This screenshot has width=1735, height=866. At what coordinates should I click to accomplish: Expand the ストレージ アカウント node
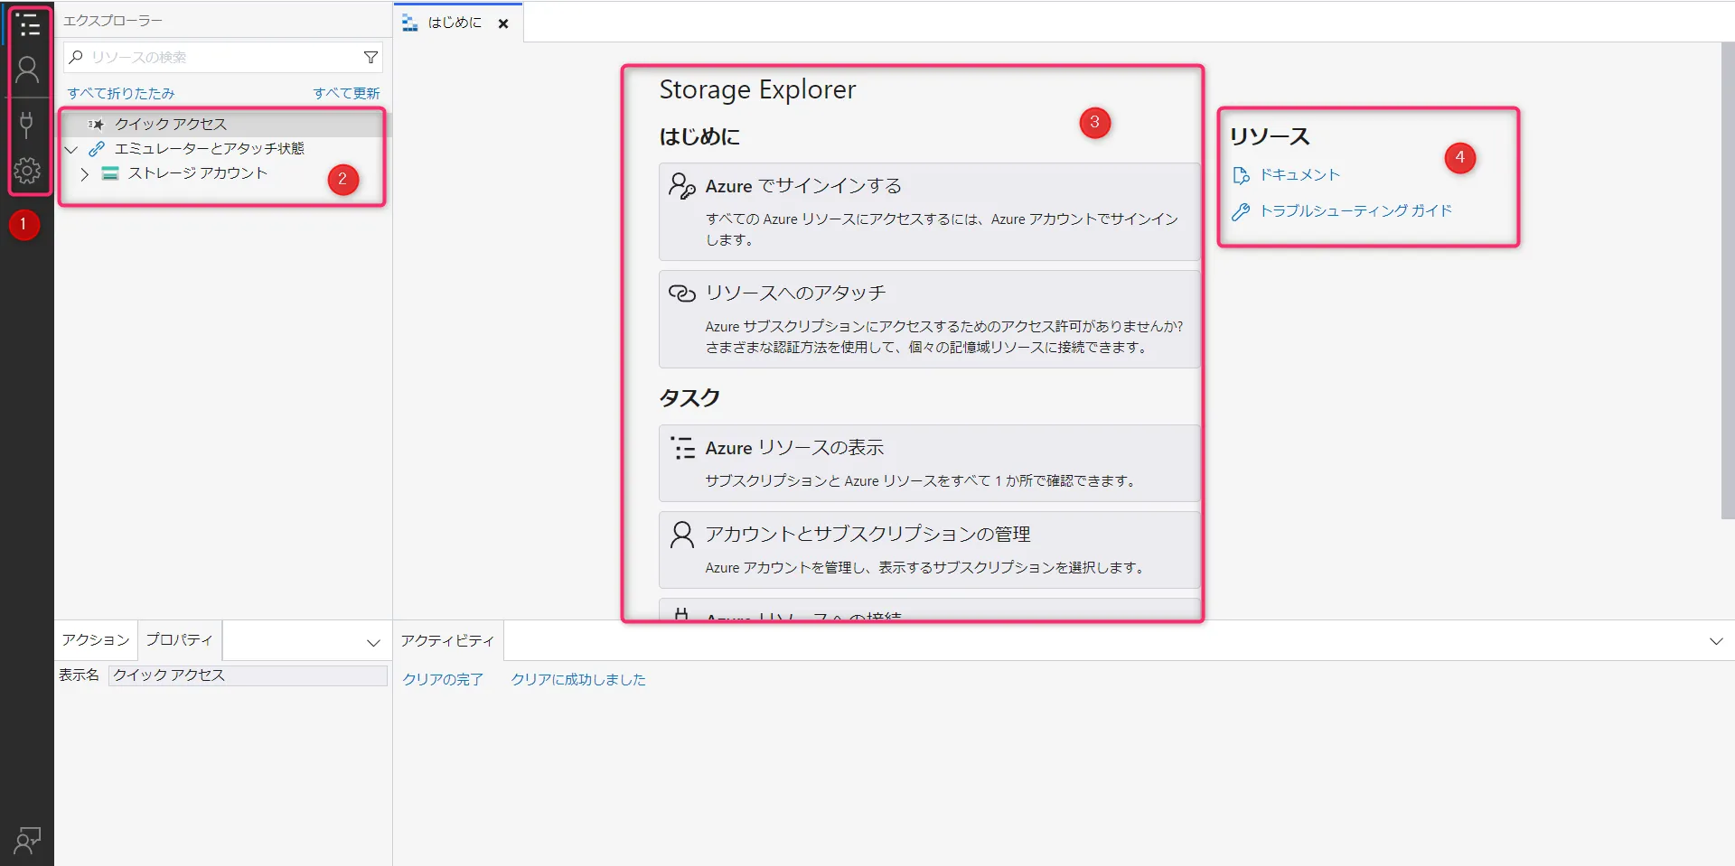tap(84, 173)
